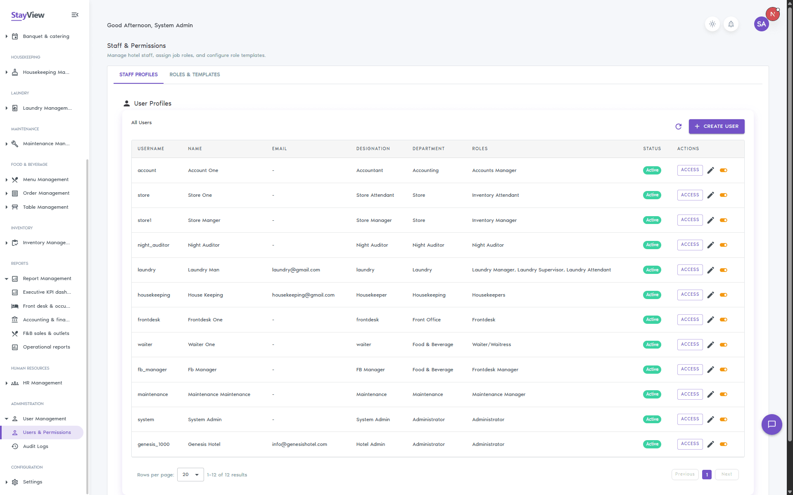Open Access for maintenance user

[x=690, y=394]
